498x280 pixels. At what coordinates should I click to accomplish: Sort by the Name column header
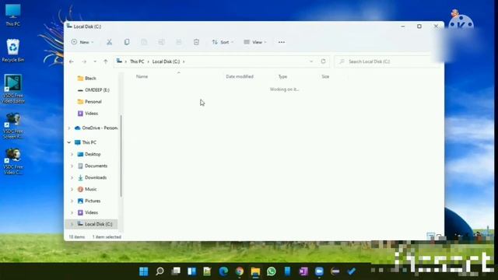[x=142, y=76]
